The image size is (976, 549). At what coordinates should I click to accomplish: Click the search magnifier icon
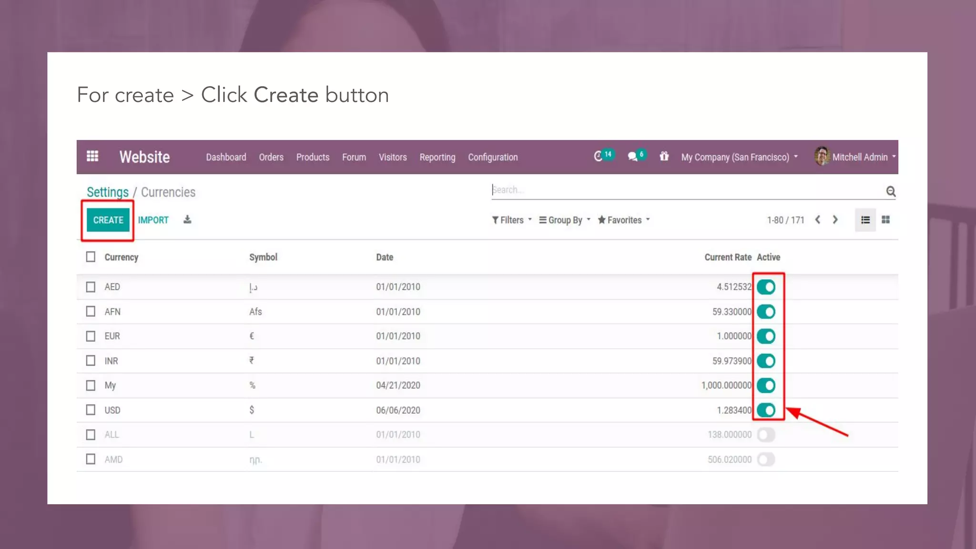click(x=891, y=191)
